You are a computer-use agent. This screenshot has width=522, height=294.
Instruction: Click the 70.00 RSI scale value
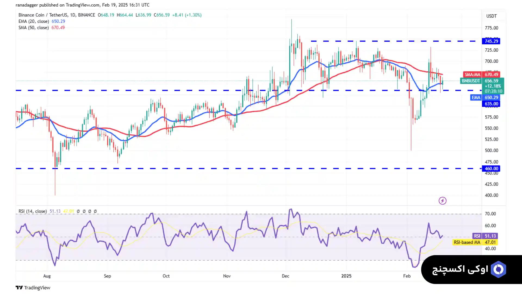point(490,214)
